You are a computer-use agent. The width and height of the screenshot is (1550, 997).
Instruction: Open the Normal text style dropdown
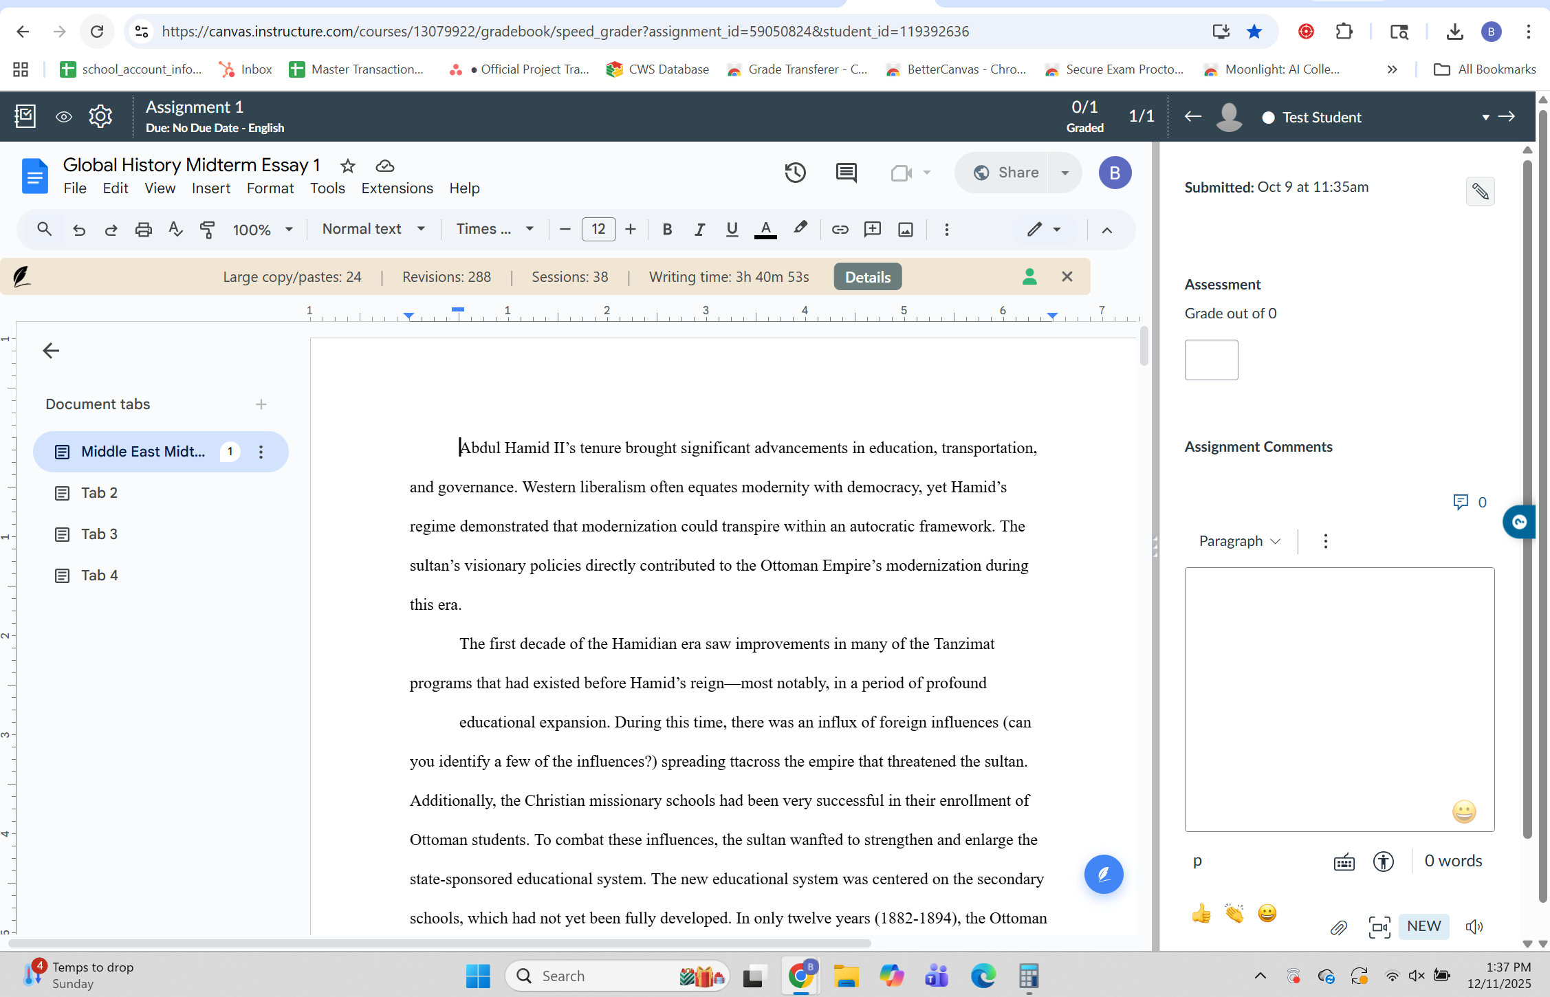pyautogui.click(x=373, y=229)
